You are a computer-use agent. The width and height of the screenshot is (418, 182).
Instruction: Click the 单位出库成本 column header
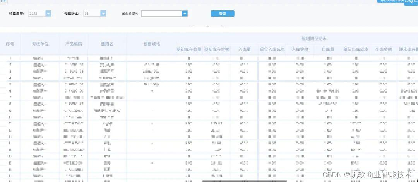click(356, 49)
